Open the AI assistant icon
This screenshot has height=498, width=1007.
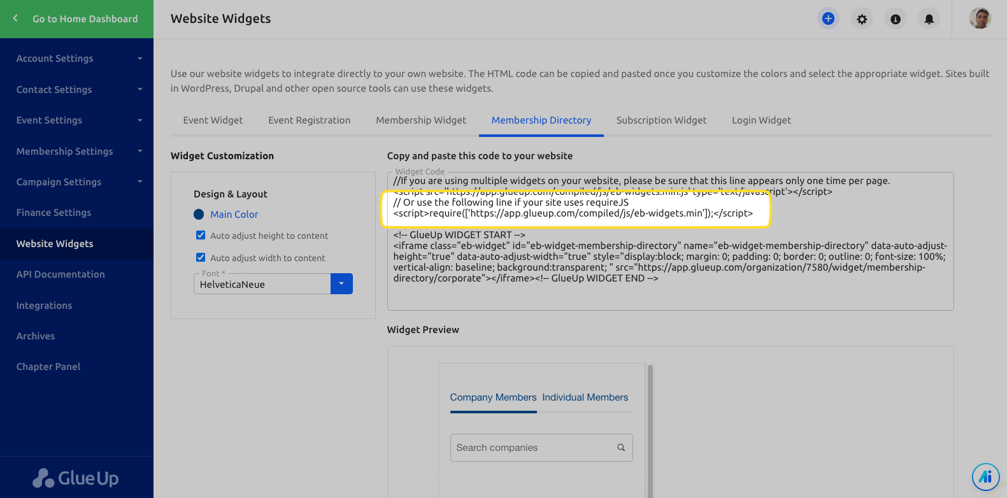[x=985, y=476]
